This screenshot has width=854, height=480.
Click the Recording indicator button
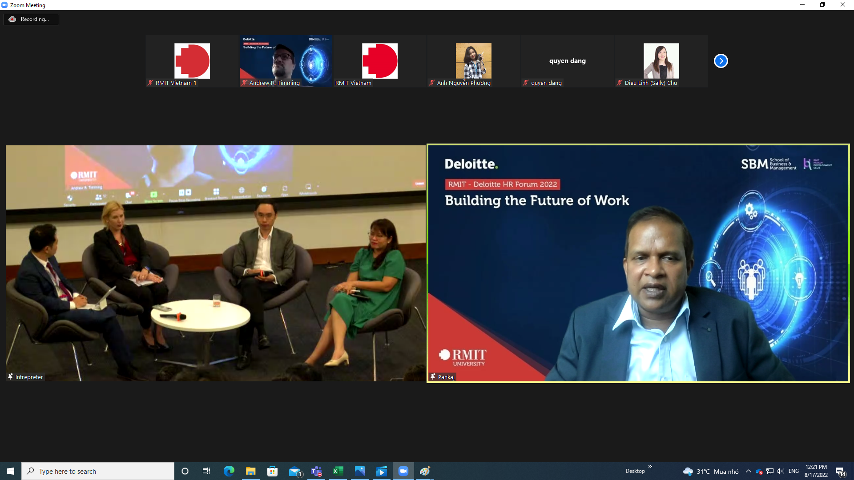coord(31,19)
